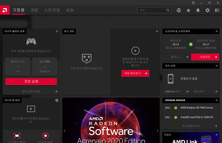
Task: Click the vertical scrollbar on right edge
Action: 221,75
